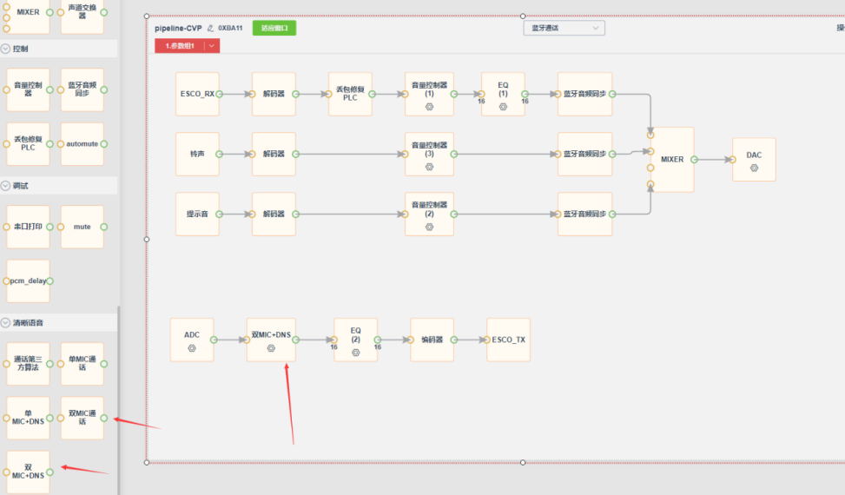Select the 丢包修复 PLC node on canvas
Viewport: 845px width, 495px height.
[350, 94]
